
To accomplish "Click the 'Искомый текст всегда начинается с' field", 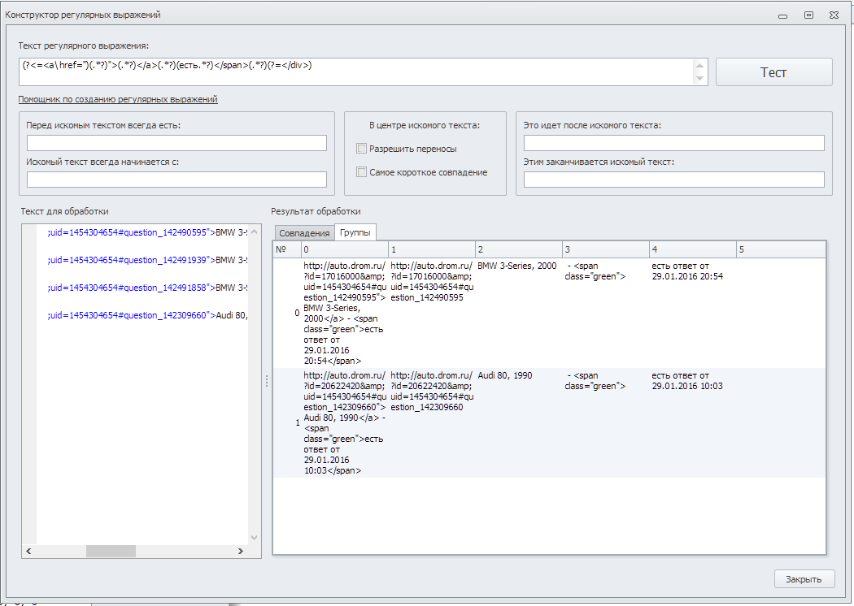I will (x=176, y=180).
